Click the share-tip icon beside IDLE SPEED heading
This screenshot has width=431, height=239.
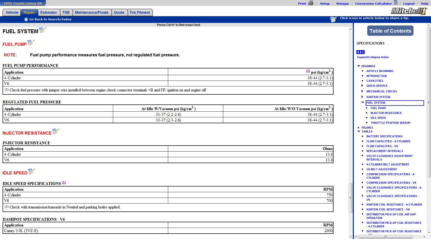(x=32, y=171)
